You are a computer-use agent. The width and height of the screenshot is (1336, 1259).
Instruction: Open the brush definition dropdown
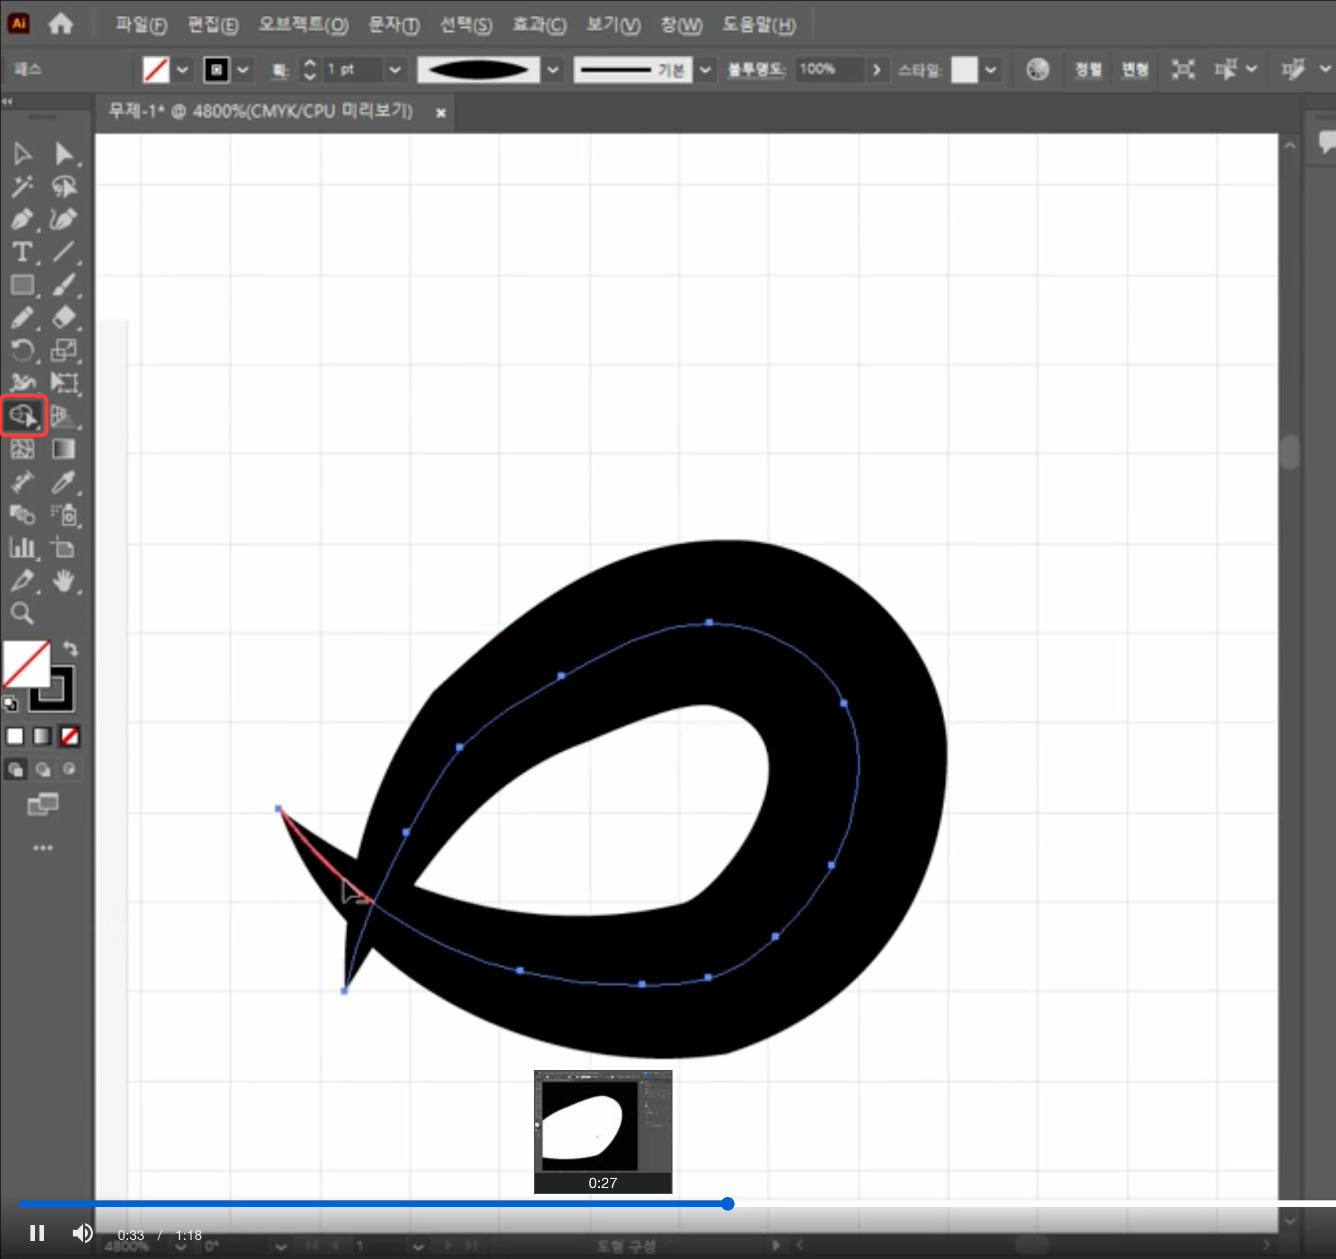pyautogui.click(x=705, y=70)
